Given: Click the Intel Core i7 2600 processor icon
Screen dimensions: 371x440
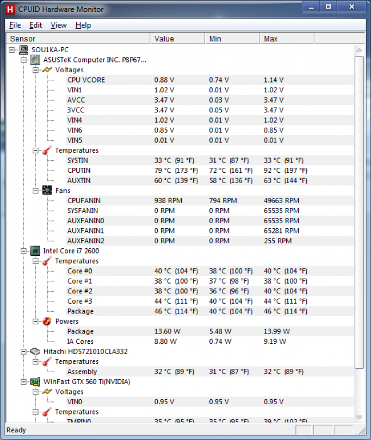Looking at the screenshot, I should [35, 251].
